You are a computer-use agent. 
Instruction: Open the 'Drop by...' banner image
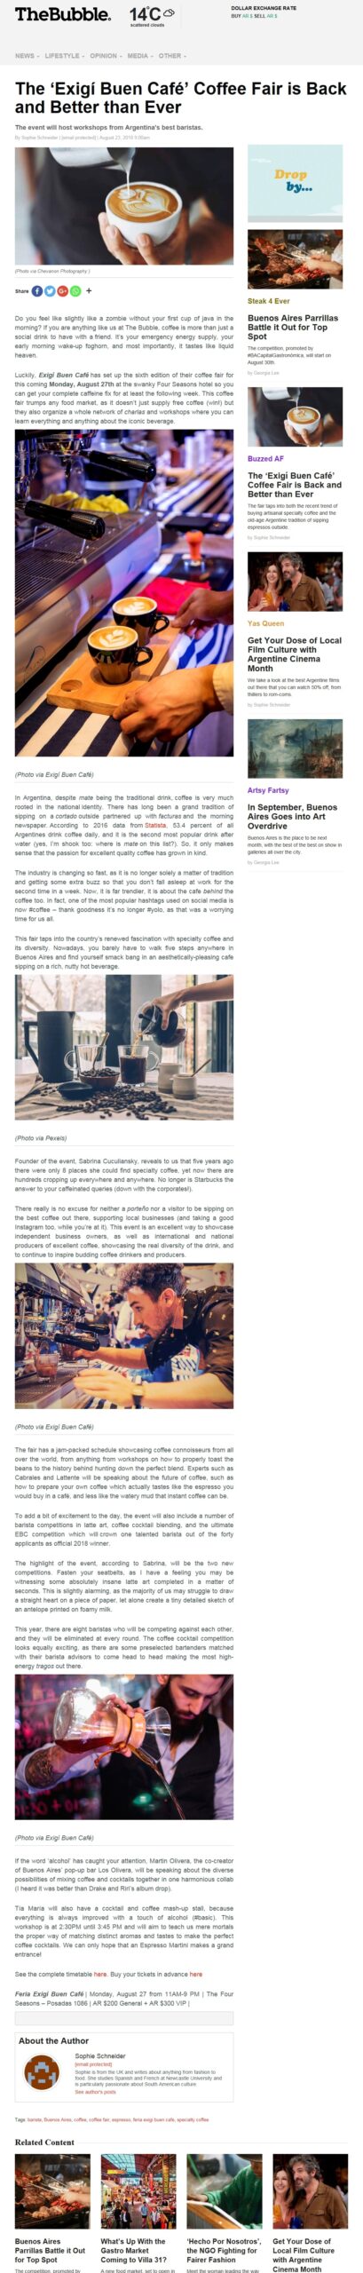tap(295, 184)
